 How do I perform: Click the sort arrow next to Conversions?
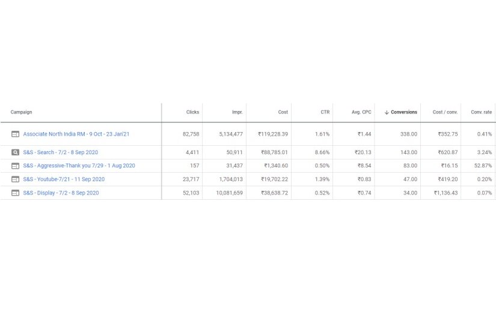point(387,112)
